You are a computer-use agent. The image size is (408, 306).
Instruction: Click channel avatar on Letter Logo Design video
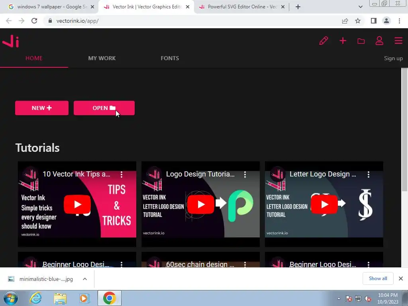click(x=277, y=174)
